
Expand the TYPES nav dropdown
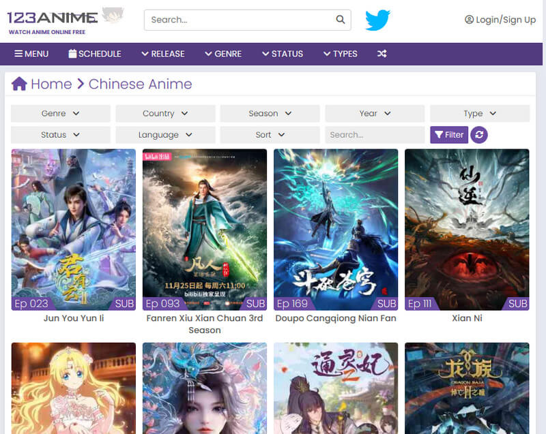(340, 54)
